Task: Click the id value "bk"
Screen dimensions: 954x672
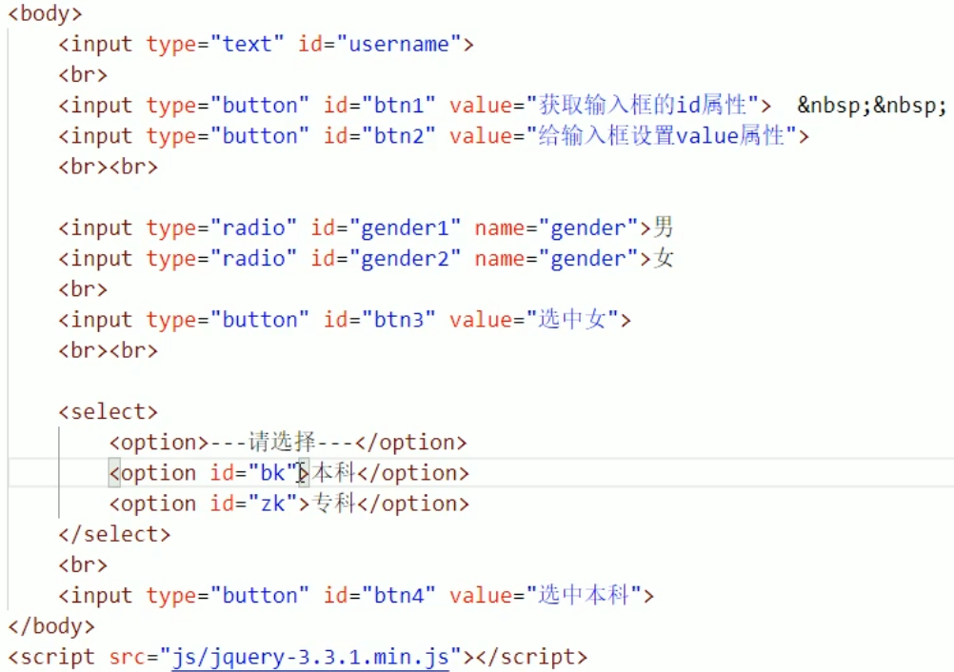Action: point(272,472)
